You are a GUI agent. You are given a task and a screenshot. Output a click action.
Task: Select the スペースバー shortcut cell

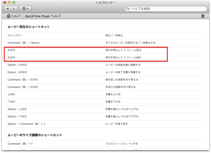point(15,36)
